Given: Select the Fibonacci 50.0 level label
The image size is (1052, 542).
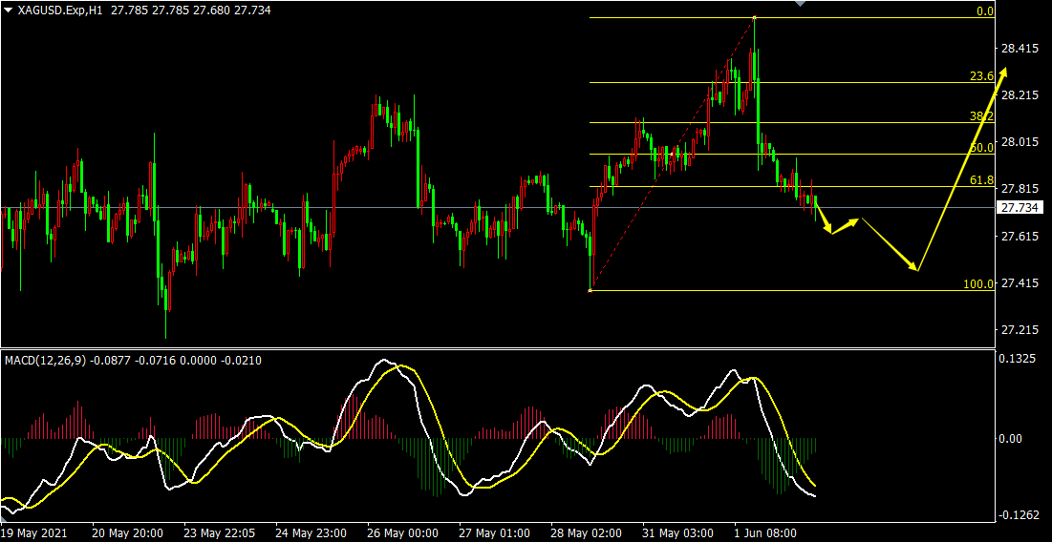Looking at the screenshot, I should coord(981,148).
